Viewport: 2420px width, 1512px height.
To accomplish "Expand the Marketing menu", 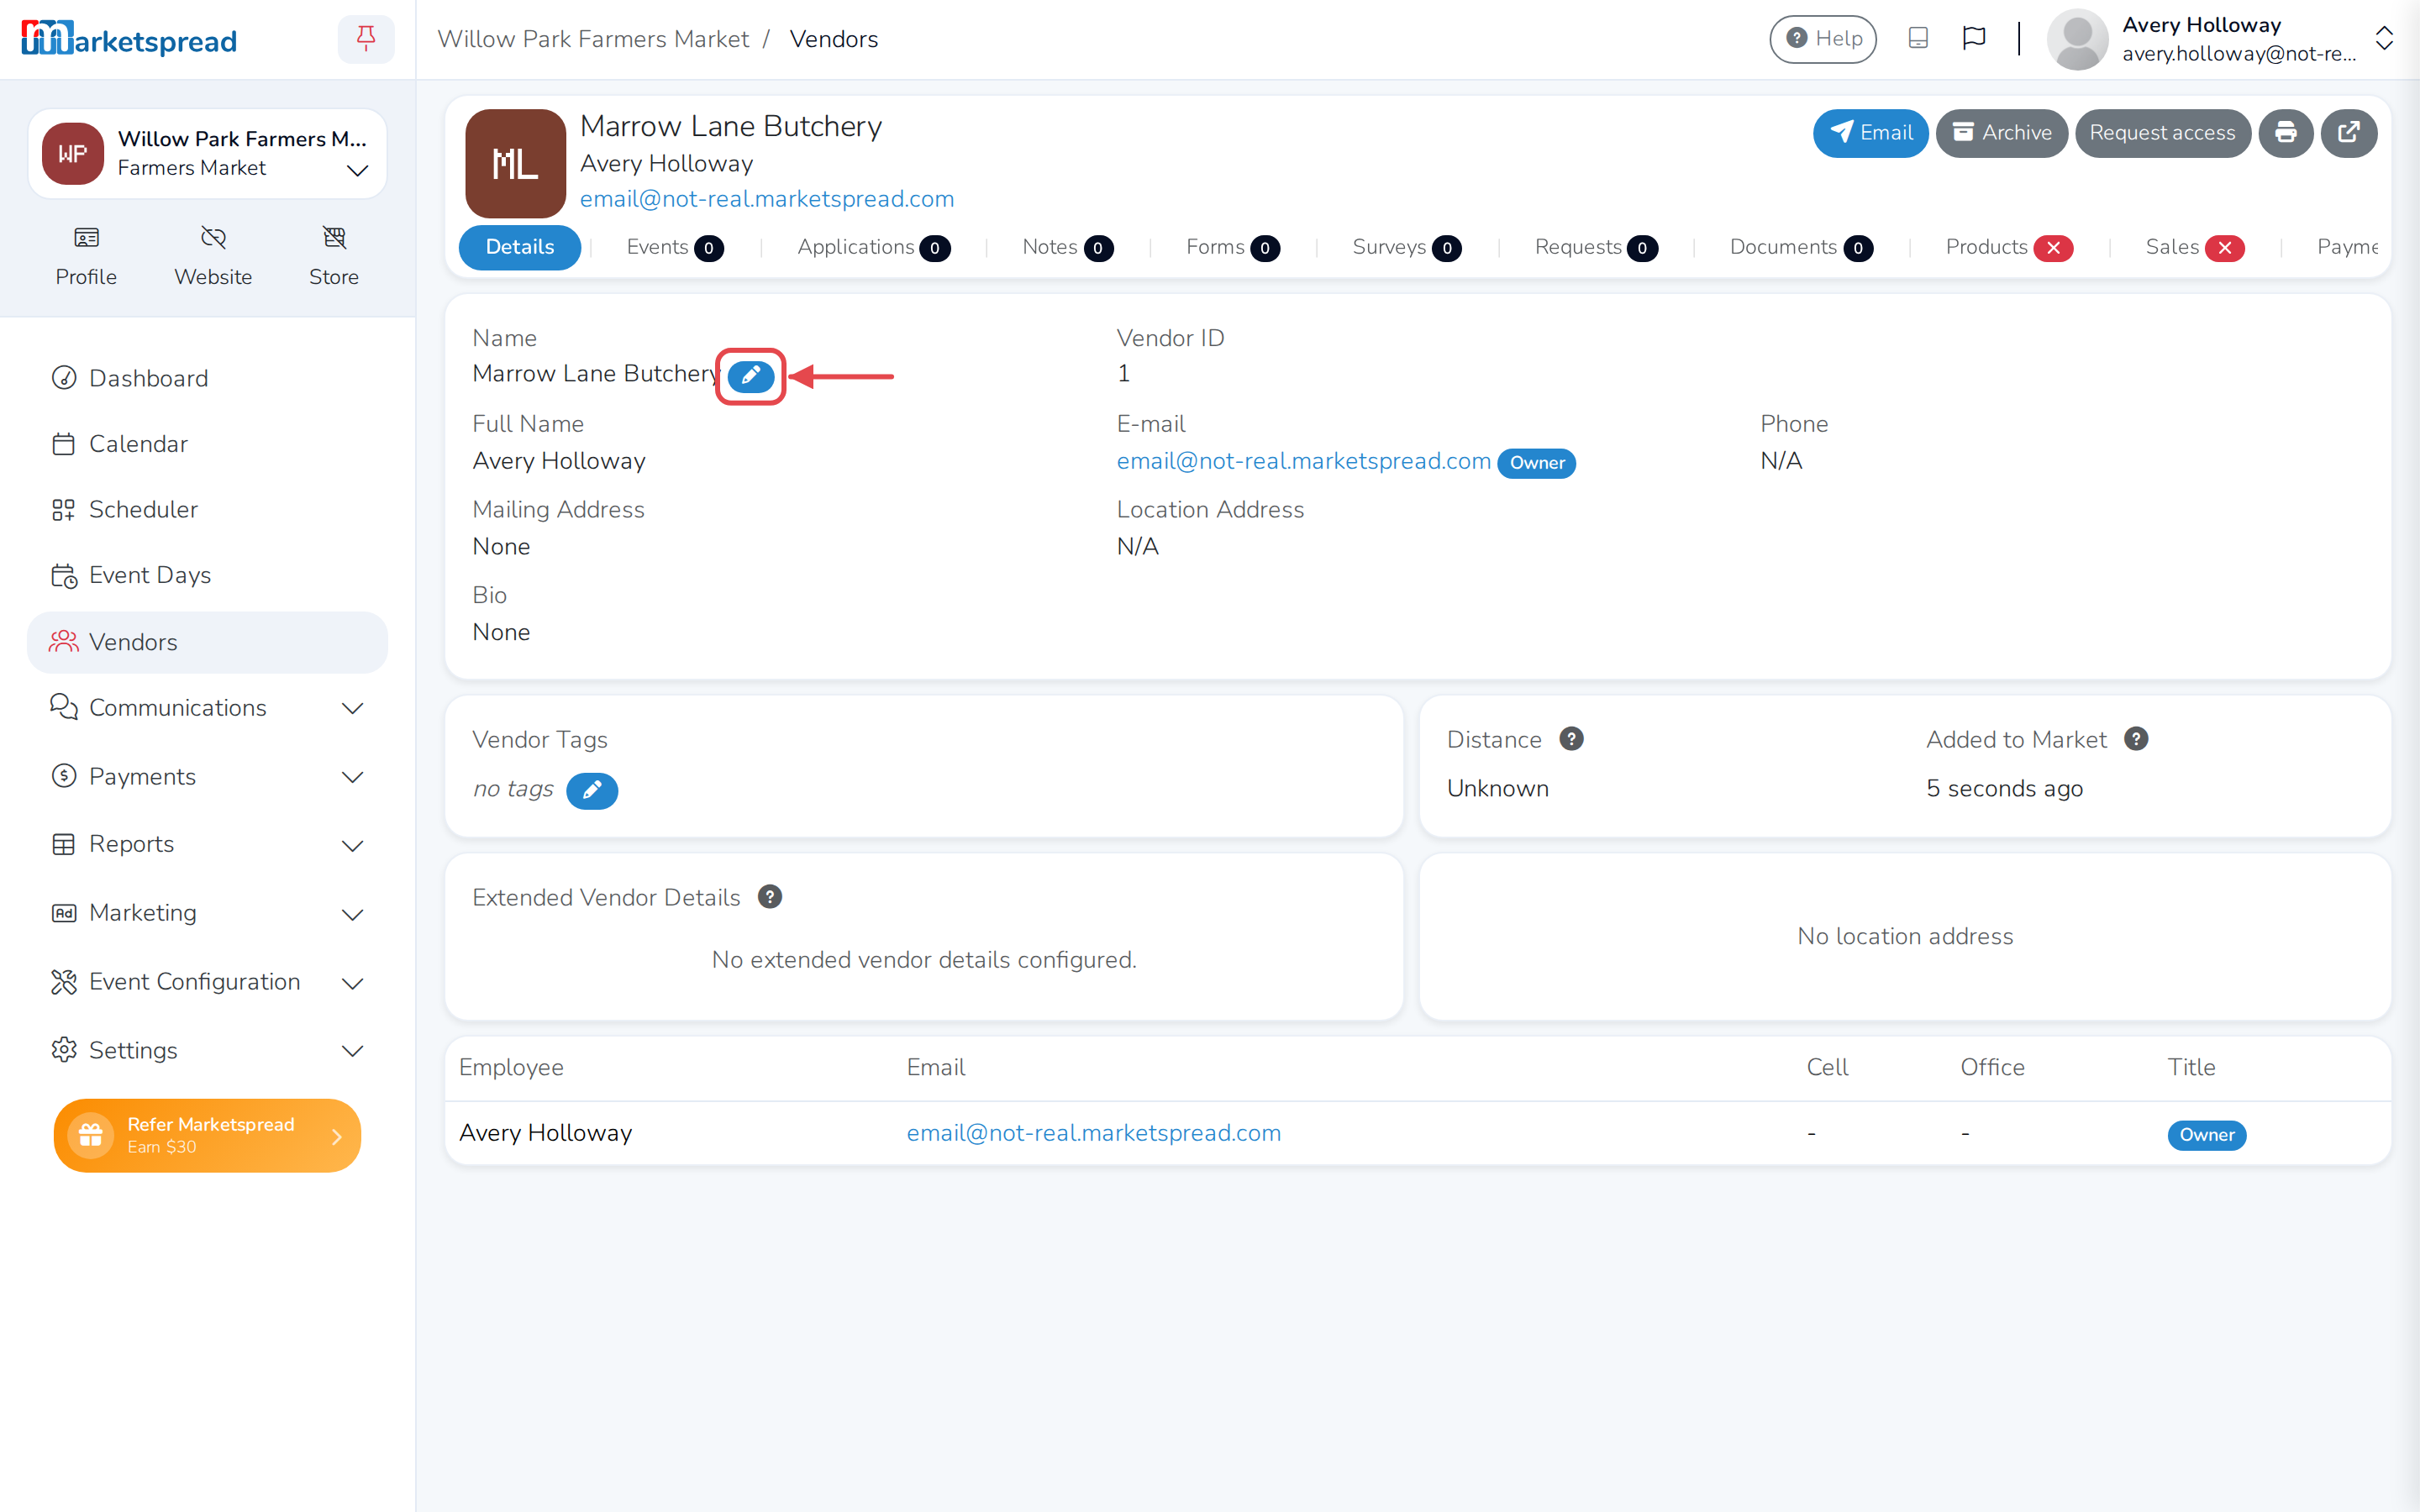I will pos(207,913).
